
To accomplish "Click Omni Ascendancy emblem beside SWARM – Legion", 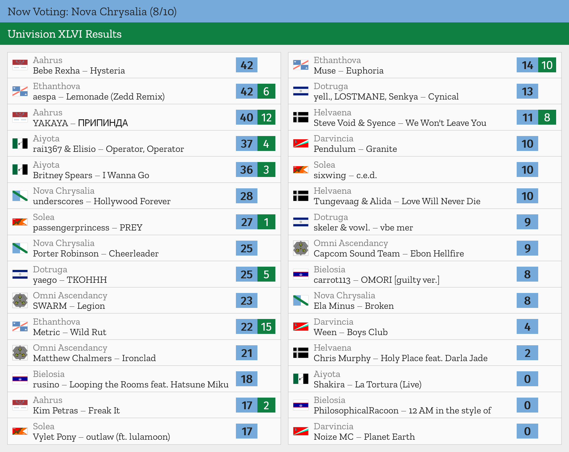I will point(20,300).
